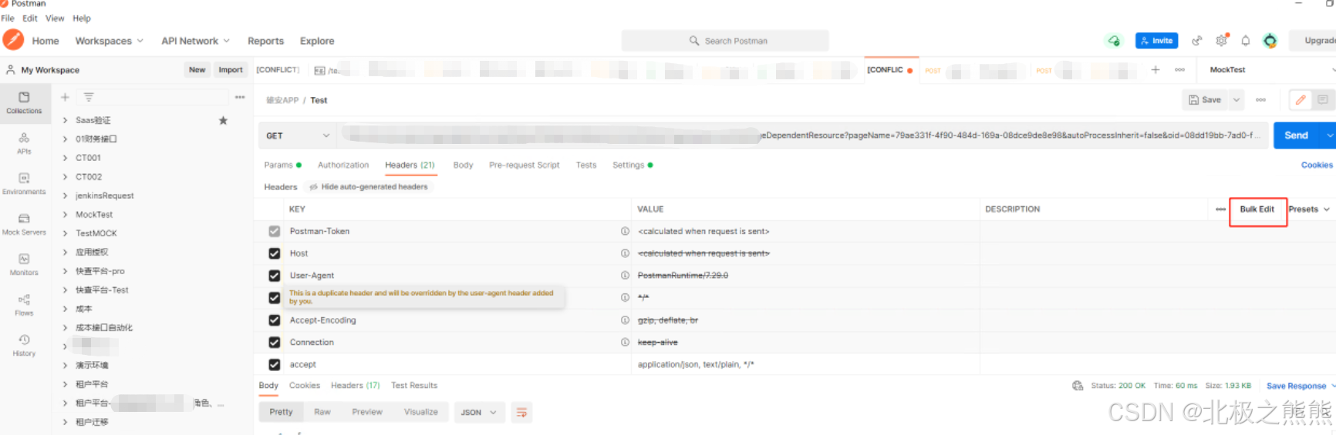Open the Presets dropdown
Image resolution: width=1336 pixels, height=435 pixels.
pyautogui.click(x=1309, y=209)
